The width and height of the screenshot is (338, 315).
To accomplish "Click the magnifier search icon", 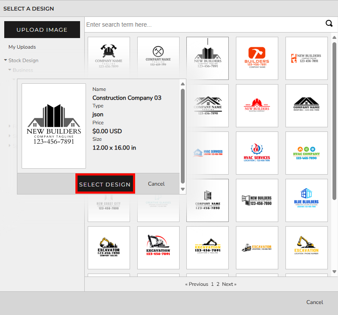I will point(329,24).
